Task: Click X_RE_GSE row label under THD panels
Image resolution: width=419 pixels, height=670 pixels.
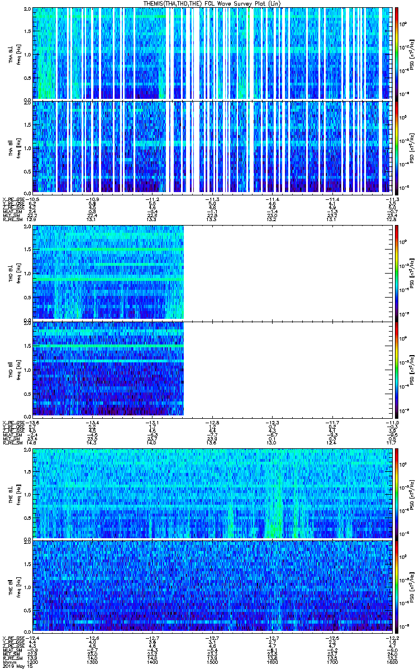Action: [x=13, y=423]
